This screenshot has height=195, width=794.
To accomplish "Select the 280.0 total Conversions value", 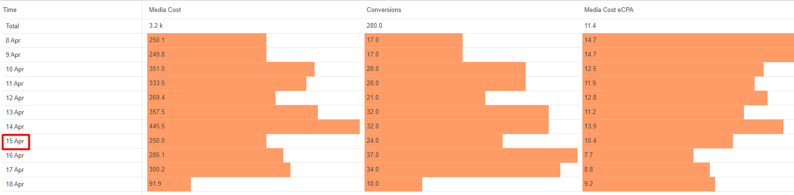I will (x=374, y=26).
